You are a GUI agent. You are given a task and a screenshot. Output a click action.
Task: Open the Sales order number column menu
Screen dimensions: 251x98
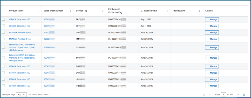[x=70, y=11]
